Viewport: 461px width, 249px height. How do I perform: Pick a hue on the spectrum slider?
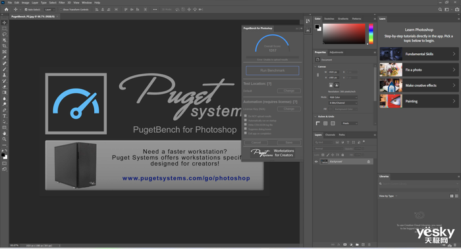click(371, 34)
